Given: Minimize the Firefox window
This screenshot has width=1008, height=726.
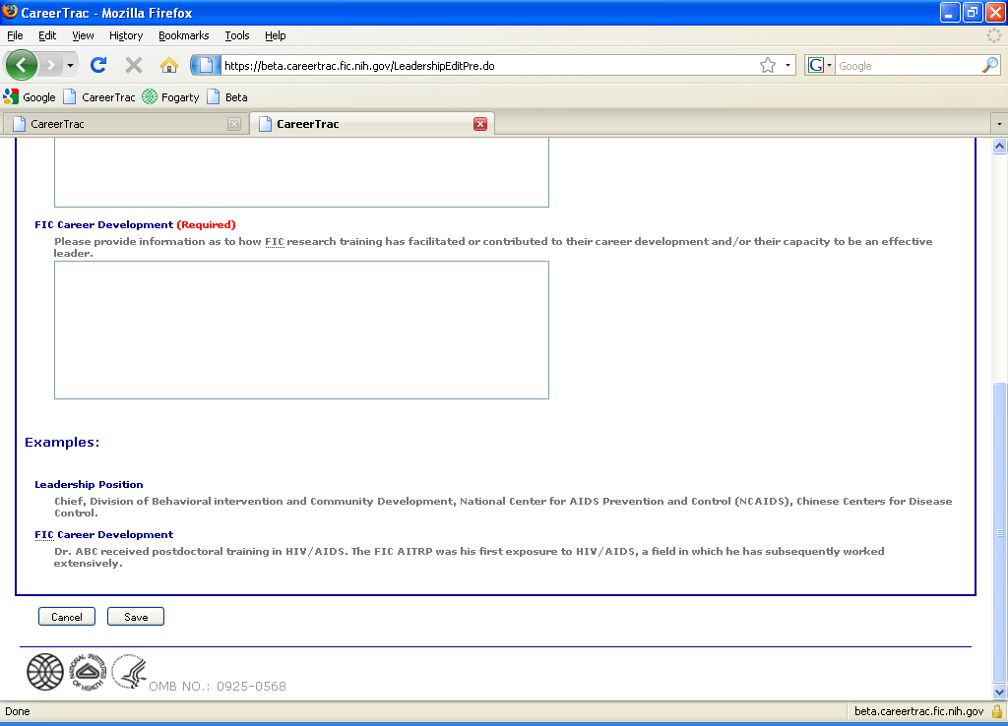Looking at the screenshot, I should click(x=950, y=12).
